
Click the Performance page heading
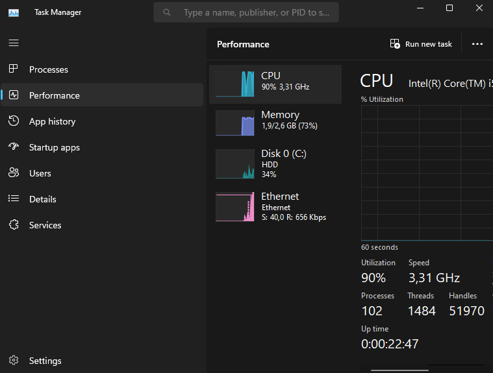[243, 44]
